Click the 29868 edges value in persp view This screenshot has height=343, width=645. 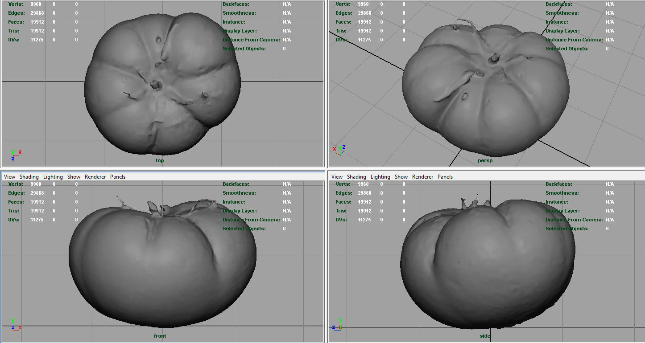pyautogui.click(x=364, y=13)
